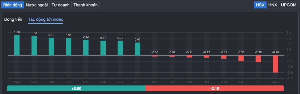
Task: Click the -0.90 value above MCH
Action: point(275,53)
